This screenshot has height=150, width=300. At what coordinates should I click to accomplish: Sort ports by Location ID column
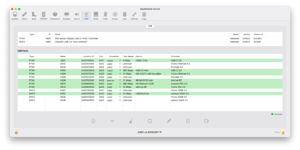[88, 57]
